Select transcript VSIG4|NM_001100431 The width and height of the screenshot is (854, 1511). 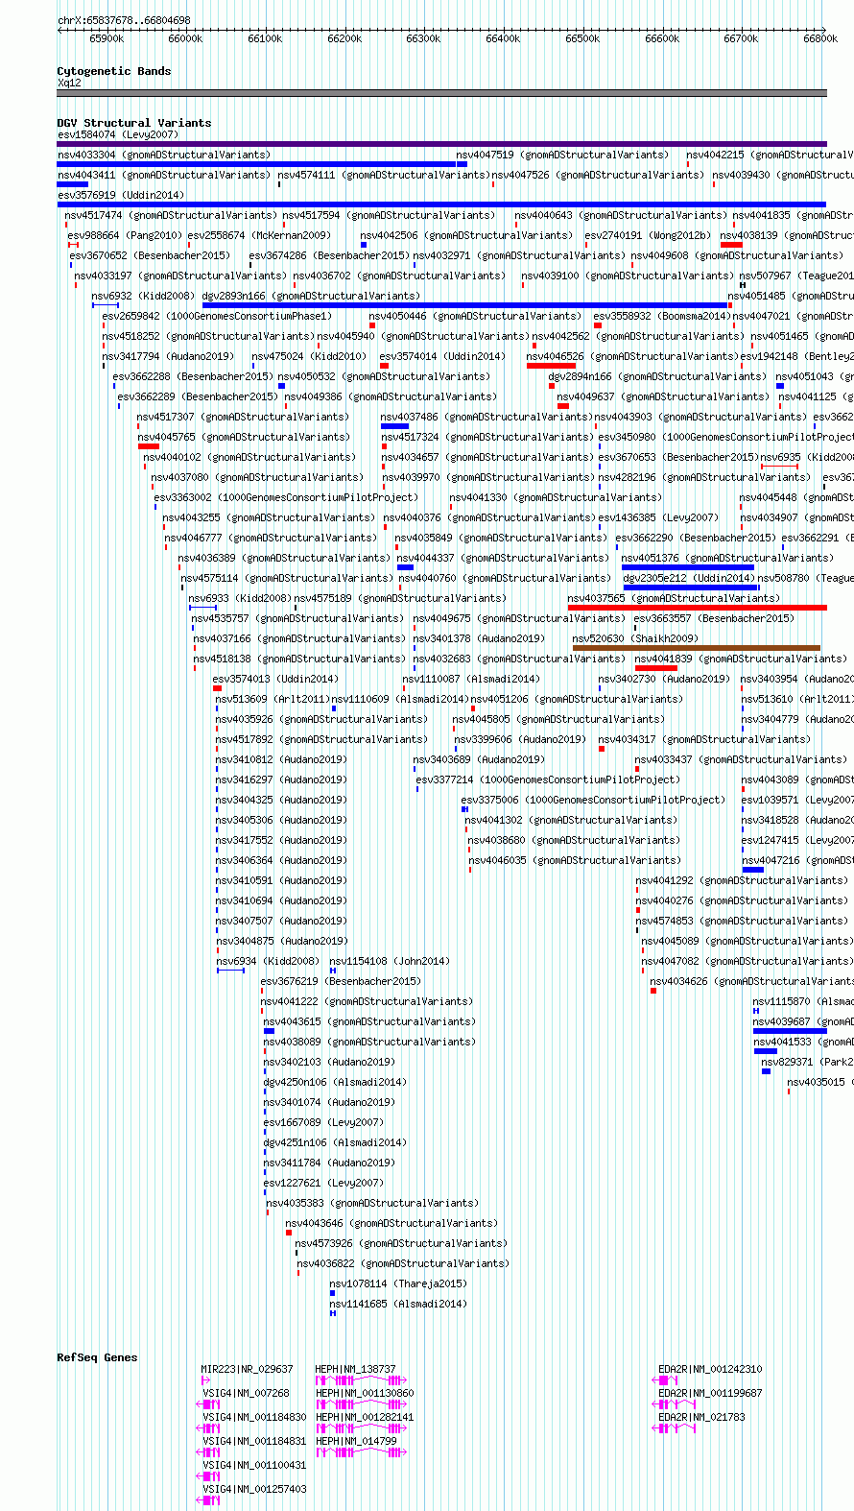pyautogui.click(x=254, y=1465)
